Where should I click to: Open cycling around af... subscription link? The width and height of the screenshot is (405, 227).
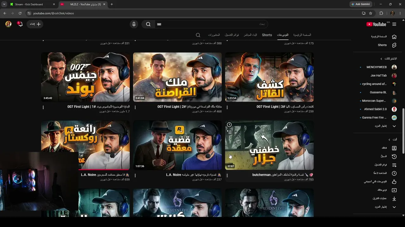click(x=374, y=84)
